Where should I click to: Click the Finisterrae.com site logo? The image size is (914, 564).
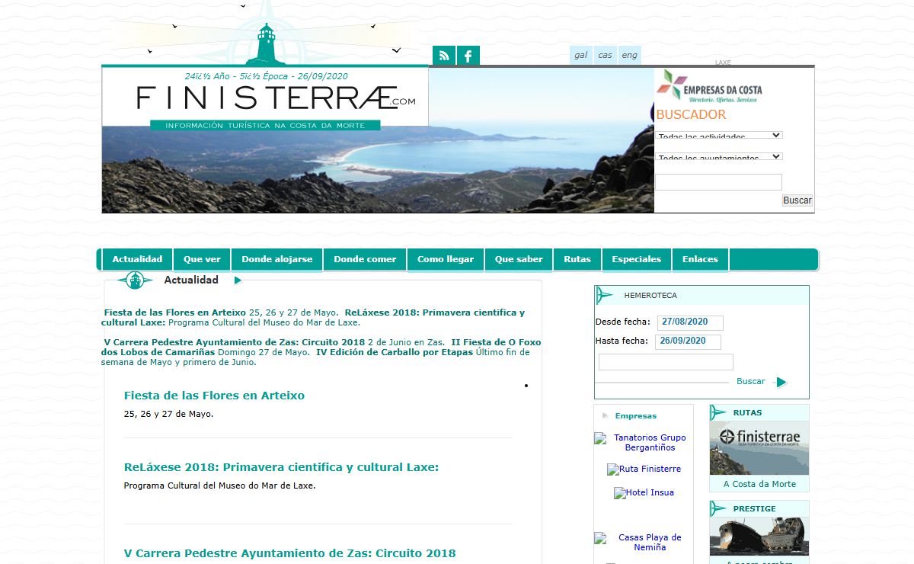pyautogui.click(x=276, y=98)
